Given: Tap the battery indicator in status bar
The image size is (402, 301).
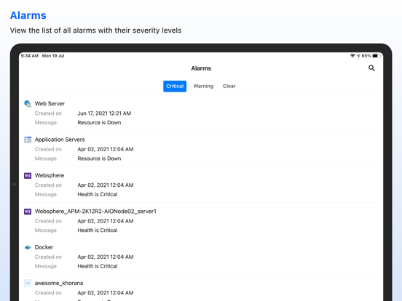Looking at the screenshot, I should pos(377,56).
